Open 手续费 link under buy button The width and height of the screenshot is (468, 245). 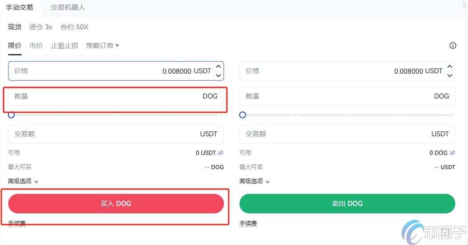17,223
